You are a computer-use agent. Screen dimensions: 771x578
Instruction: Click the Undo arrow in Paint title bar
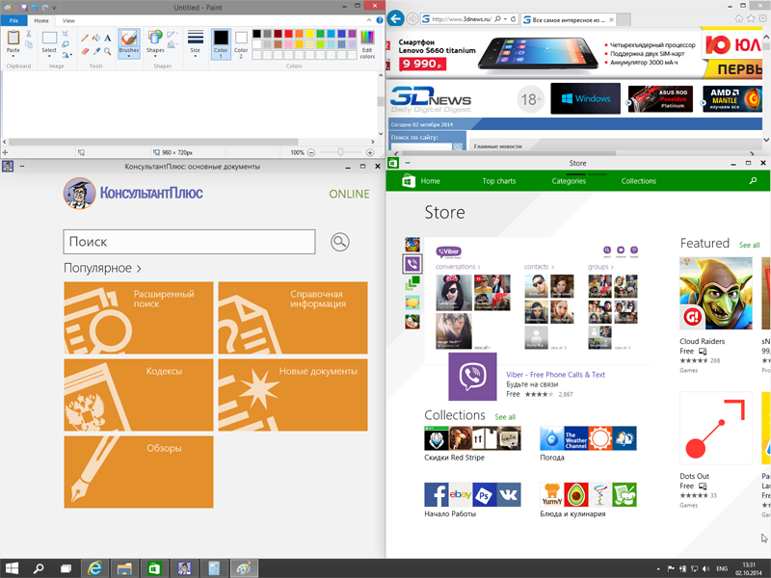pos(35,8)
